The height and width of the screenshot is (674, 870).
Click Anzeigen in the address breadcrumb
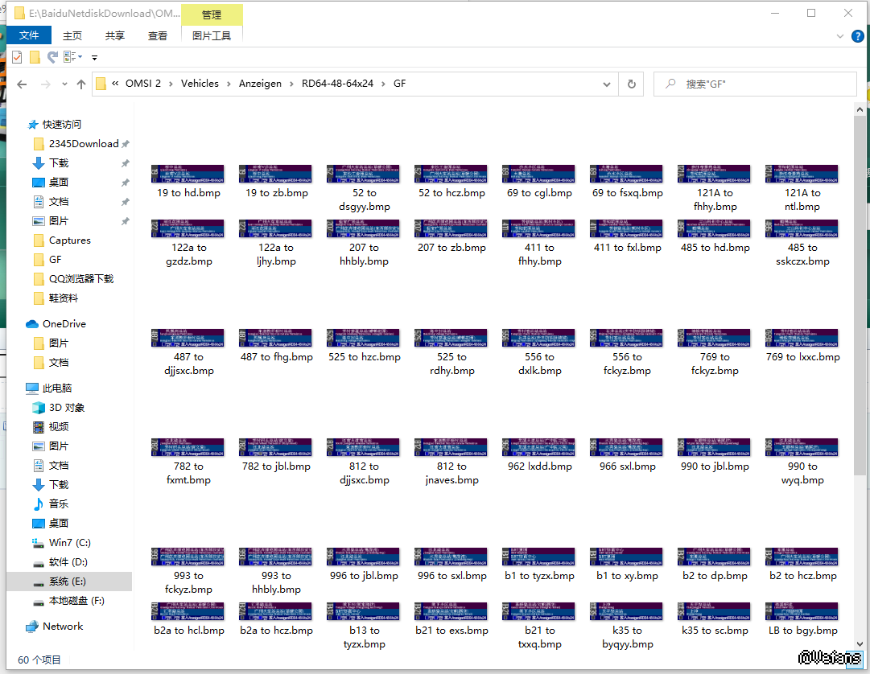[260, 84]
